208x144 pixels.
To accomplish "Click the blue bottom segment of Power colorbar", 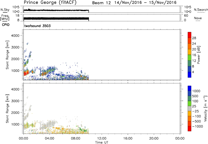I will [190, 75].
